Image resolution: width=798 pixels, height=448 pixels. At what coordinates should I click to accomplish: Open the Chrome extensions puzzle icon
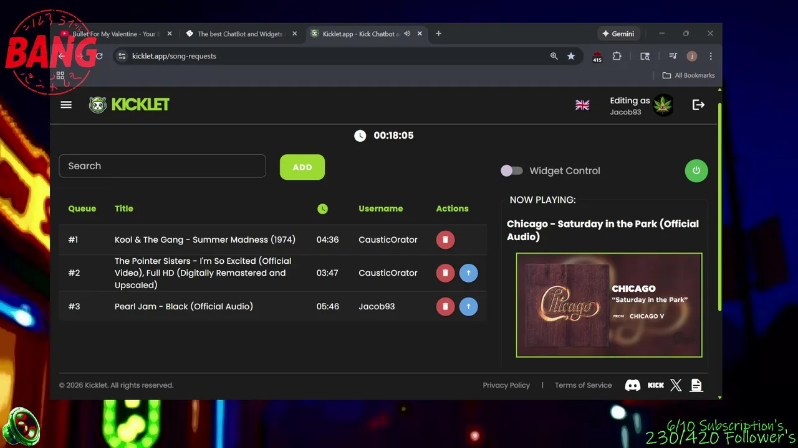[617, 56]
